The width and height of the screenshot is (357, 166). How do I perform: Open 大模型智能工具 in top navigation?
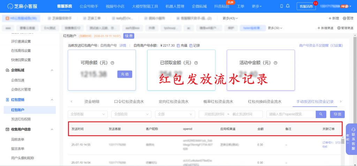point(145,6)
